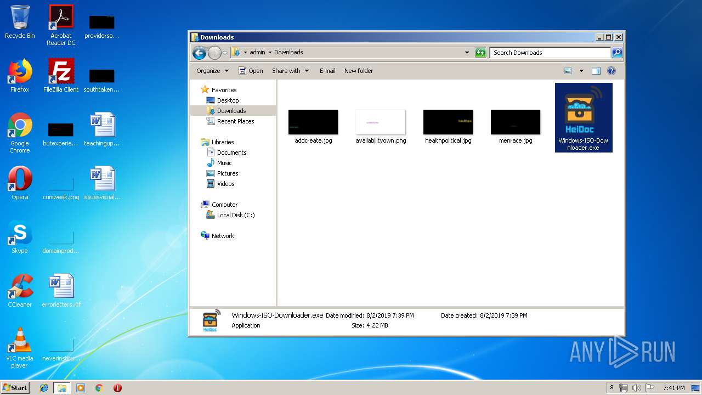Open Videos library

click(220, 184)
